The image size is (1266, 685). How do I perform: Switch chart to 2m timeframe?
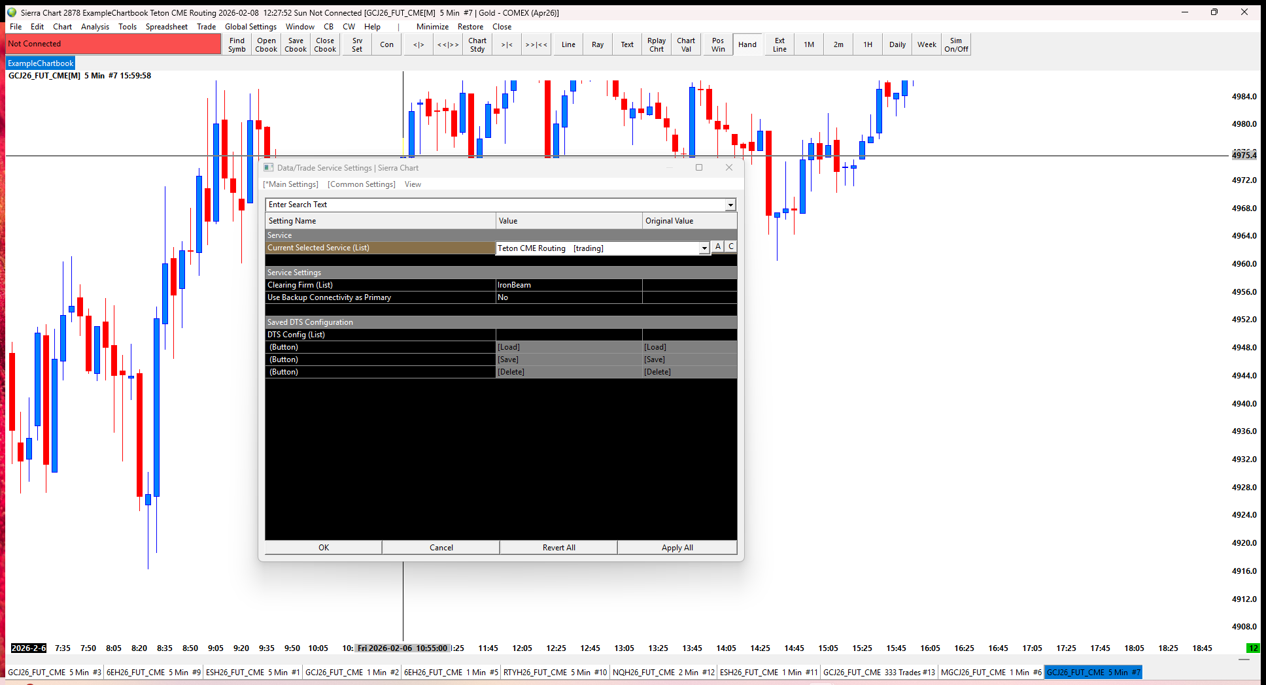coord(838,44)
